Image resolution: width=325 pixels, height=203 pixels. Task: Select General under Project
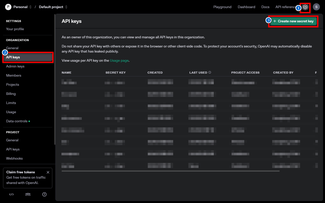point(12,140)
